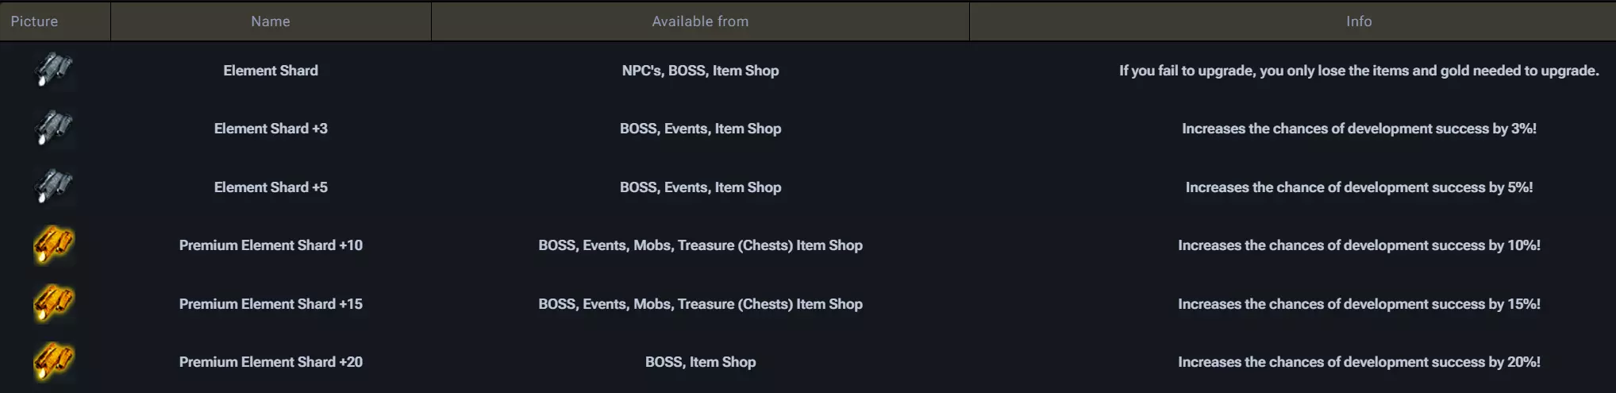Click the Premium Element Shard +10 icon
The width and height of the screenshot is (1616, 393).
[x=54, y=245]
